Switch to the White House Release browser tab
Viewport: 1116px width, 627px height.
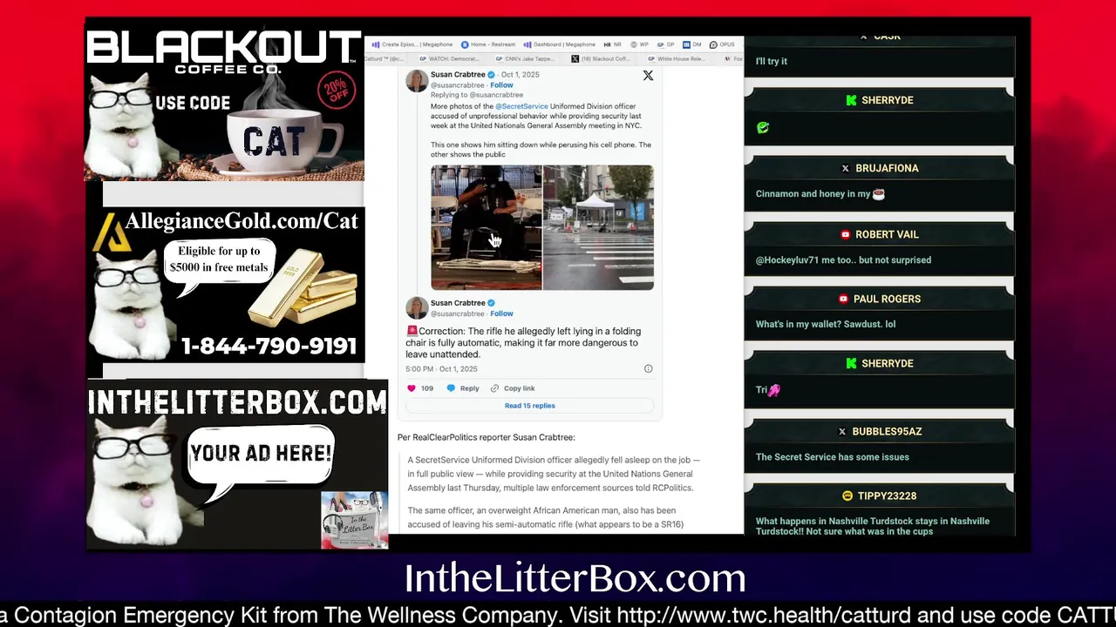[675, 59]
